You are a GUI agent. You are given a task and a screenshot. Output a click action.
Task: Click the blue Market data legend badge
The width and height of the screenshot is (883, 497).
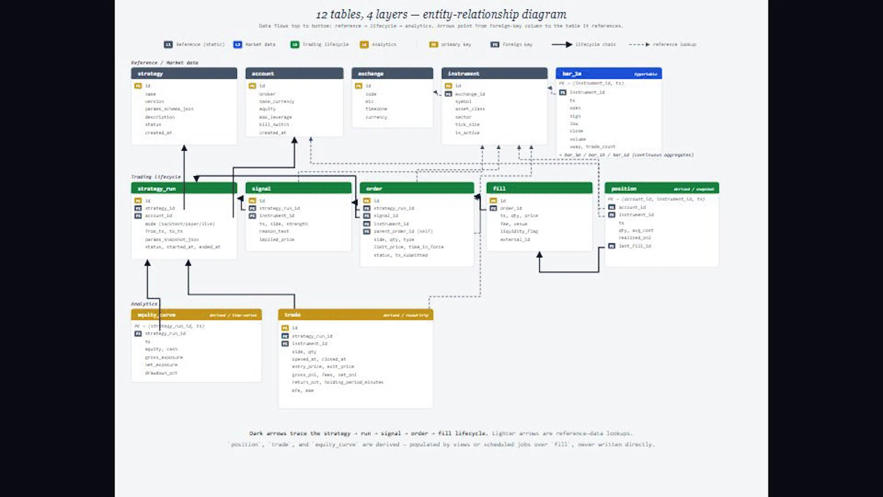(x=237, y=44)
